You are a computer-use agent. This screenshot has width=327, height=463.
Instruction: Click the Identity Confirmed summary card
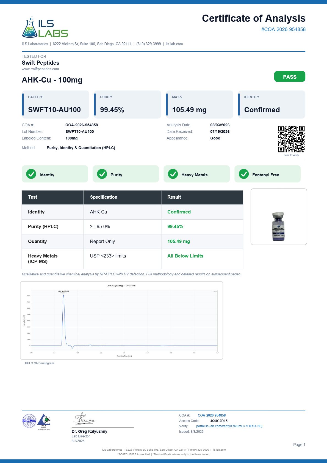pos(271,105)
